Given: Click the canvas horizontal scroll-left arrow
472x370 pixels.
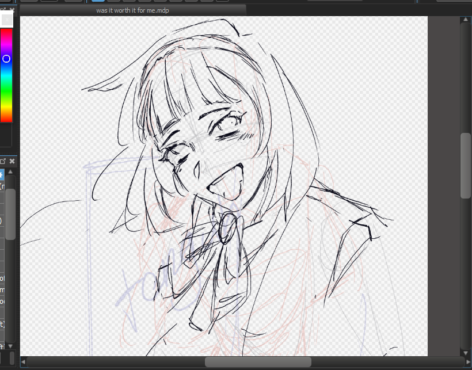Looking at the screenshot, I should click(23, 361).
